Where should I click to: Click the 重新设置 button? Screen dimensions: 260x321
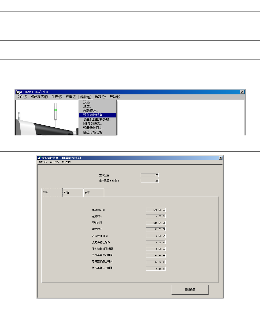190,290
